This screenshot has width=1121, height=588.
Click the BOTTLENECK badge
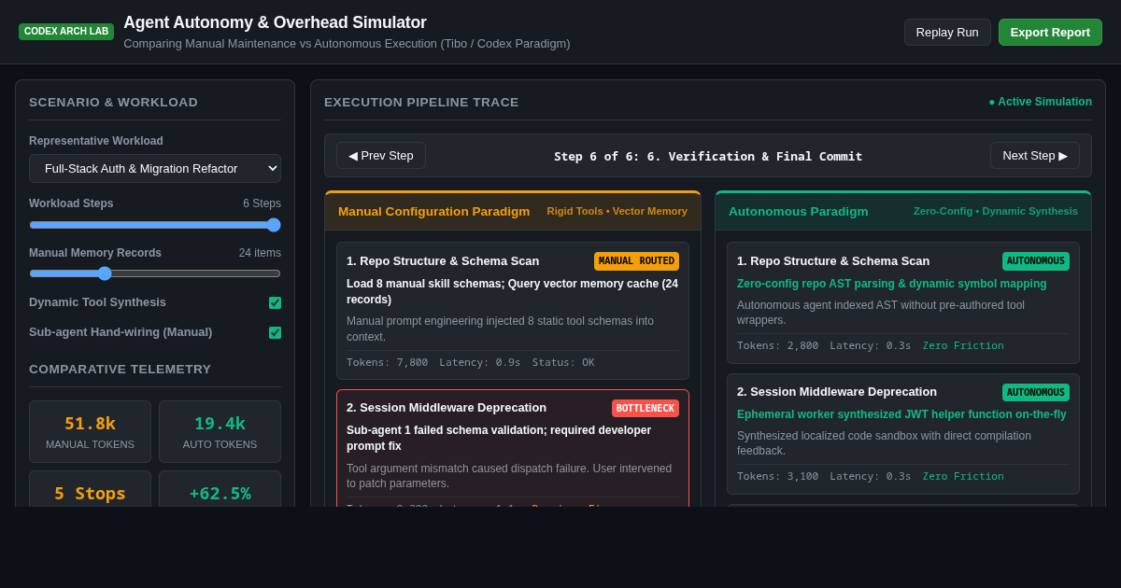click(646, 408)
